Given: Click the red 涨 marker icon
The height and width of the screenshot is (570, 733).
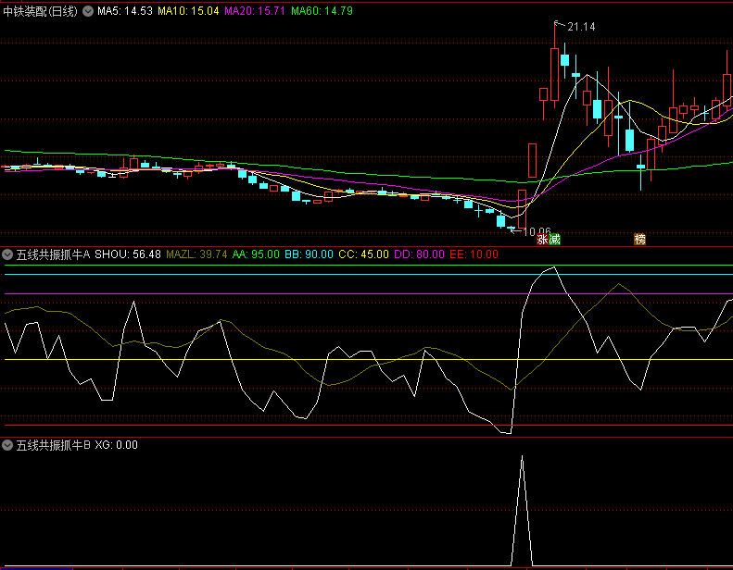Looking at the screenshot, I should pyautogui.click(x=542, y=240).
